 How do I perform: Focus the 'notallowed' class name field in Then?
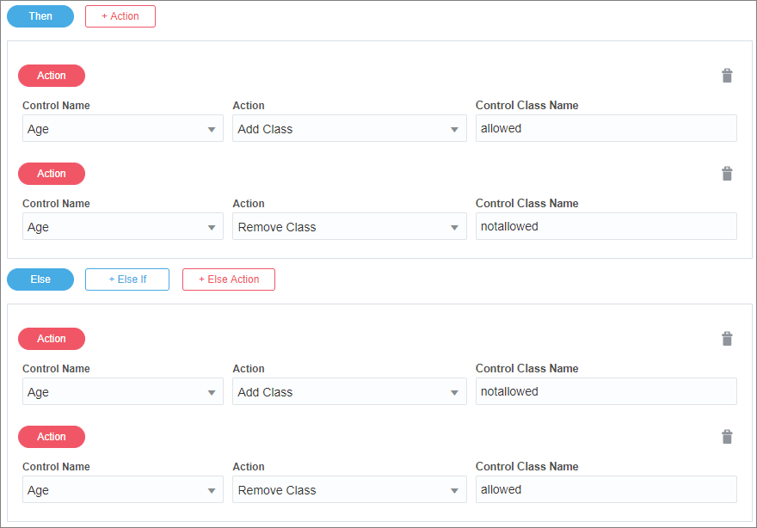coord(606,226)
